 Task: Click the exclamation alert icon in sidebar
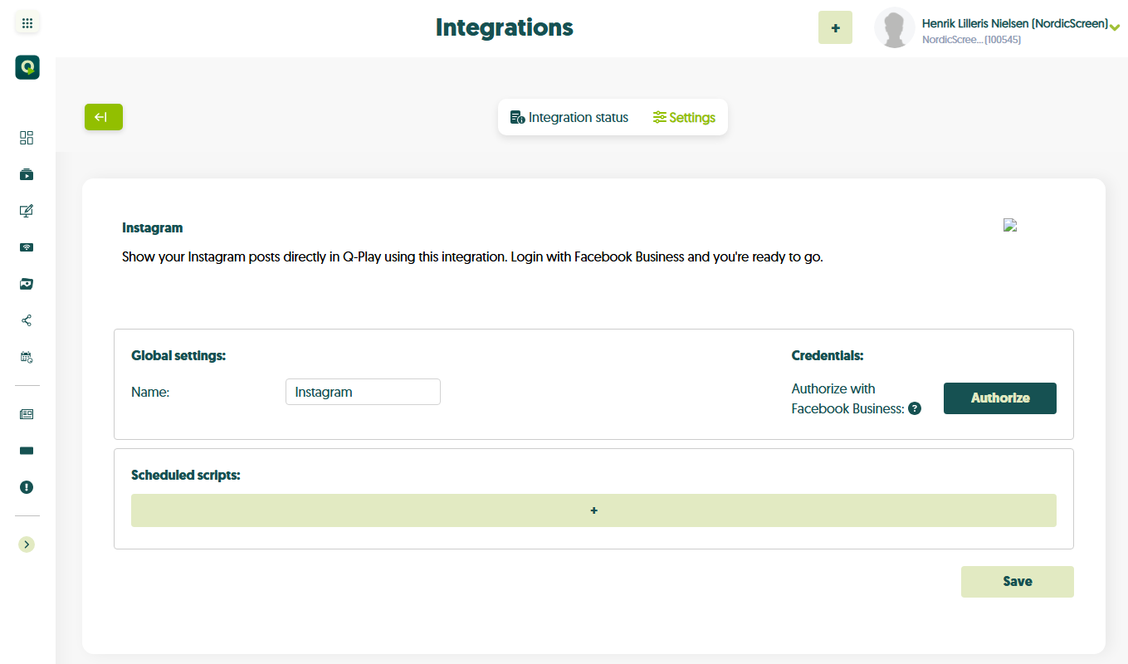pos(27,487)
